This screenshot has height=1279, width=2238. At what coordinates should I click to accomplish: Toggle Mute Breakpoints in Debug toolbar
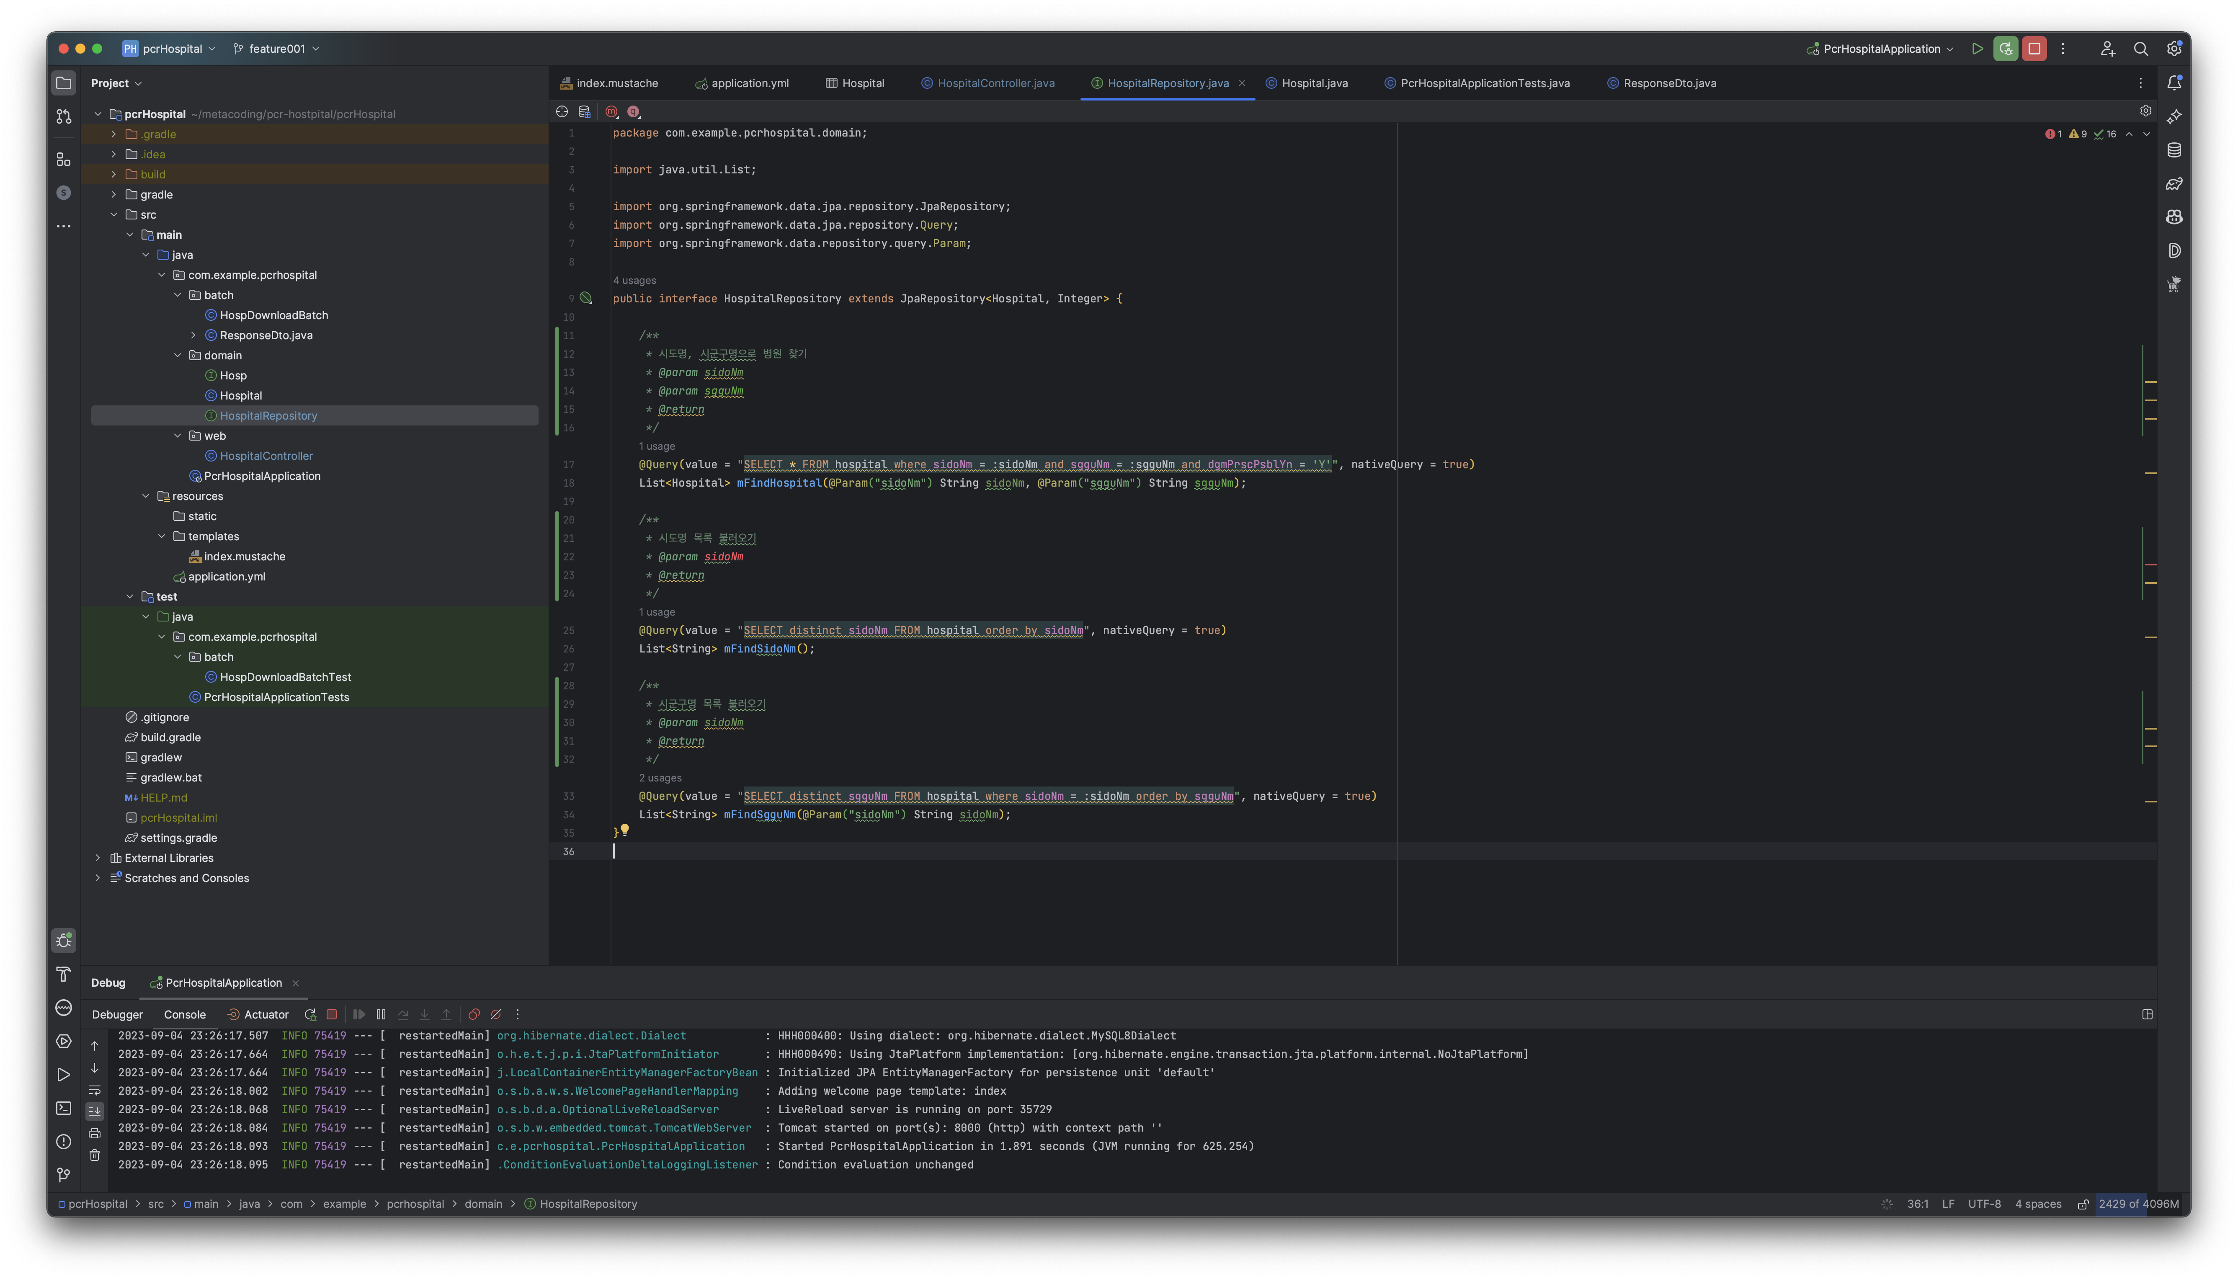click(495, 1015)
